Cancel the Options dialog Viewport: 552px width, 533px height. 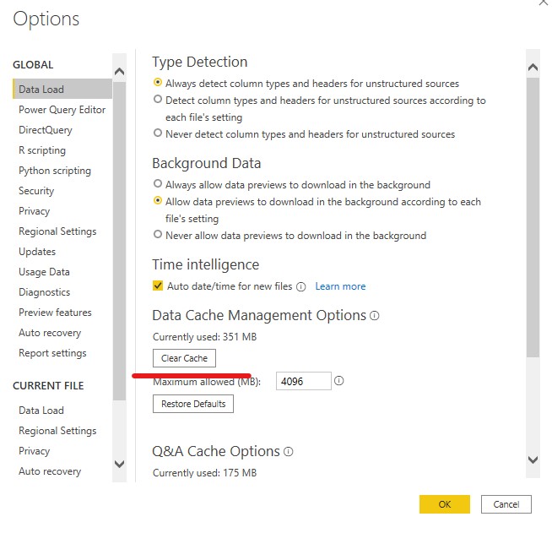pyautogui.click(x=506, y=504)
